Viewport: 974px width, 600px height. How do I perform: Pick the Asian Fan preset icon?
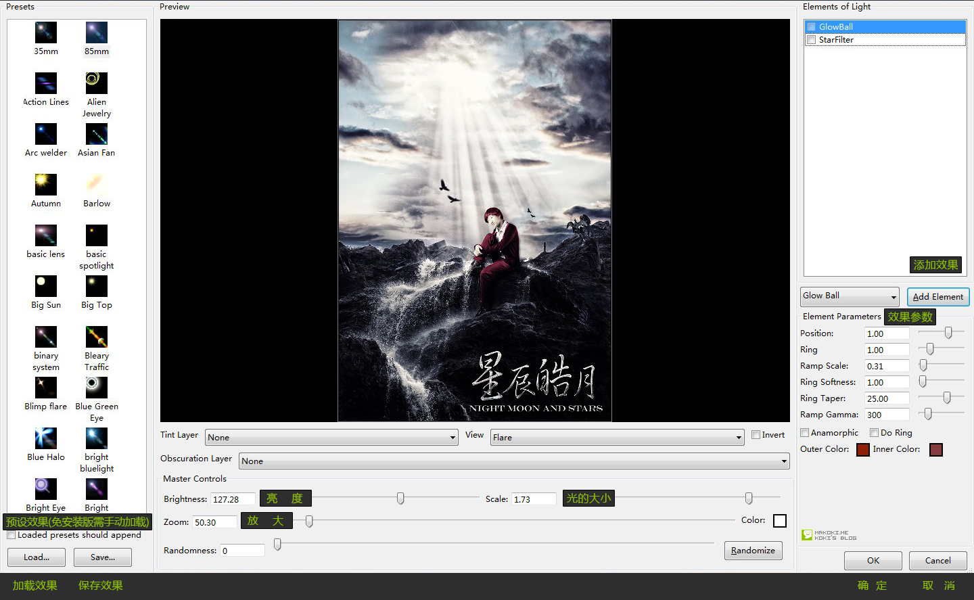97,134
